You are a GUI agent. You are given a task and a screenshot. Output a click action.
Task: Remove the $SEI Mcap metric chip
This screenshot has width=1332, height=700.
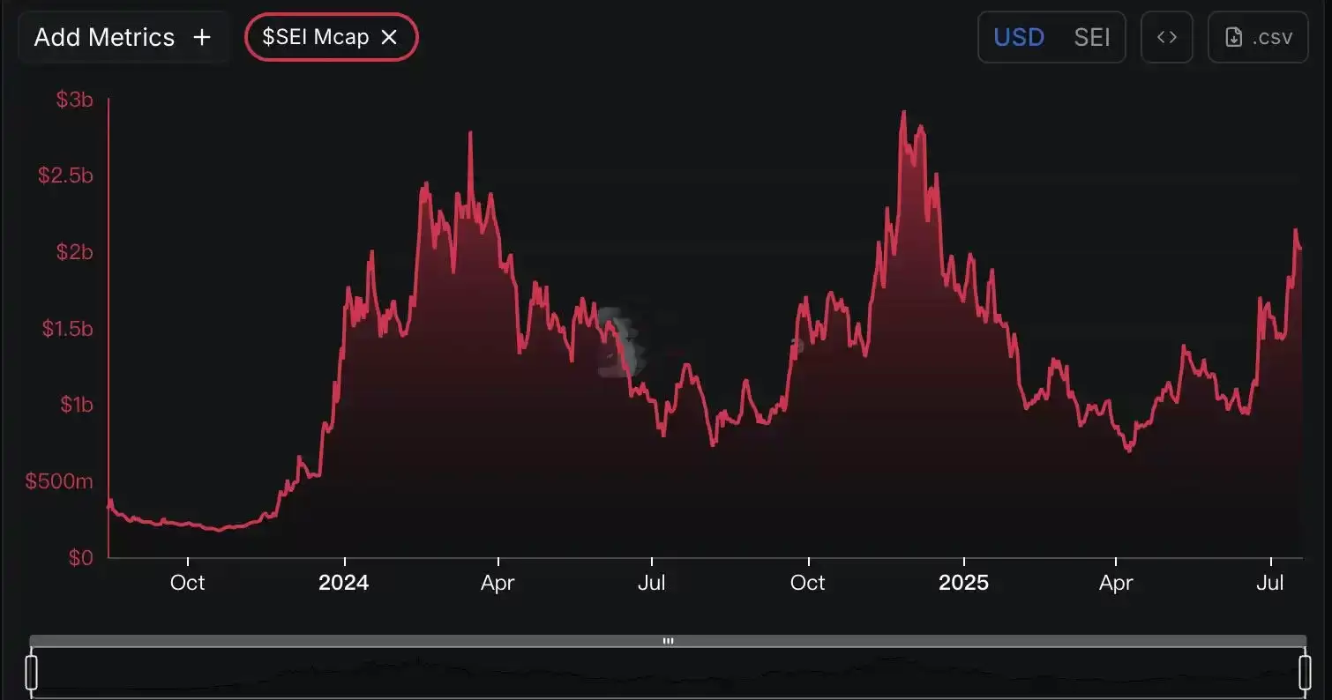[x=389, y=37]
